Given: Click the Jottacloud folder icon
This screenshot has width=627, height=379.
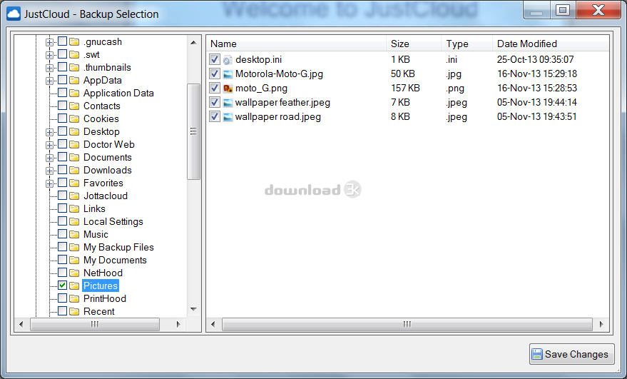Looking at the screenshot, I should (74, 196).
